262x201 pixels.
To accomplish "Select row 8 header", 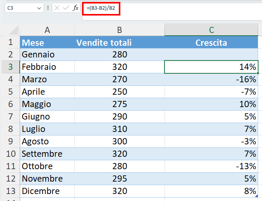I will point(10,129).
